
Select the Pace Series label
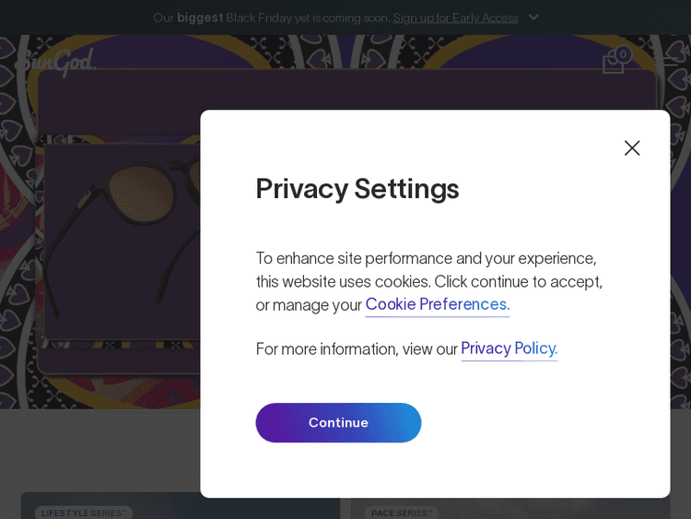point(402,513)
